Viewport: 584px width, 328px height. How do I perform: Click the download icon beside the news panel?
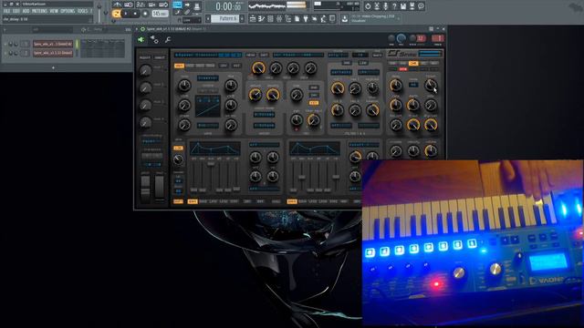click(x=345, y=18)
